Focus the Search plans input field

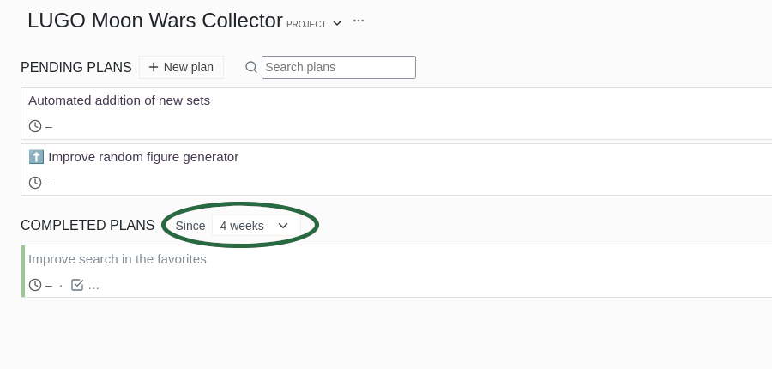tap(339, 67)
